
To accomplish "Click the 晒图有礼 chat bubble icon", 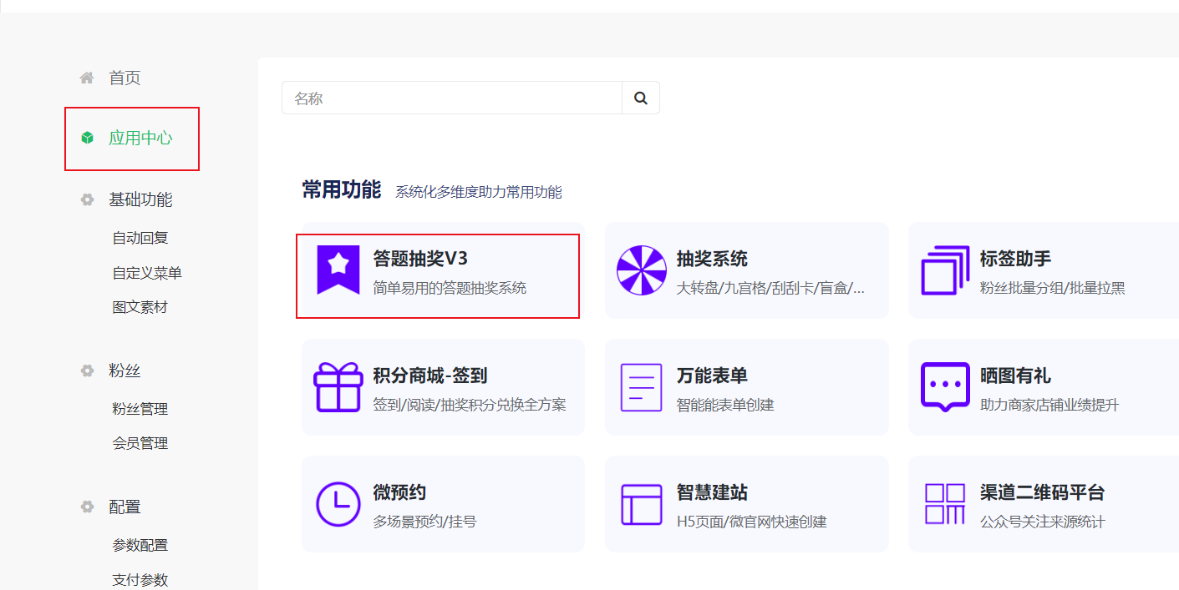I will click(945, 386).
